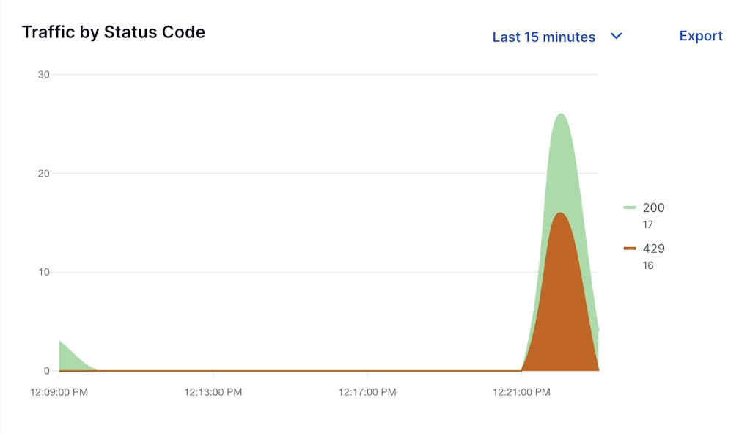Click the count 16 under the 429 legend

click(x=648, y=266)
